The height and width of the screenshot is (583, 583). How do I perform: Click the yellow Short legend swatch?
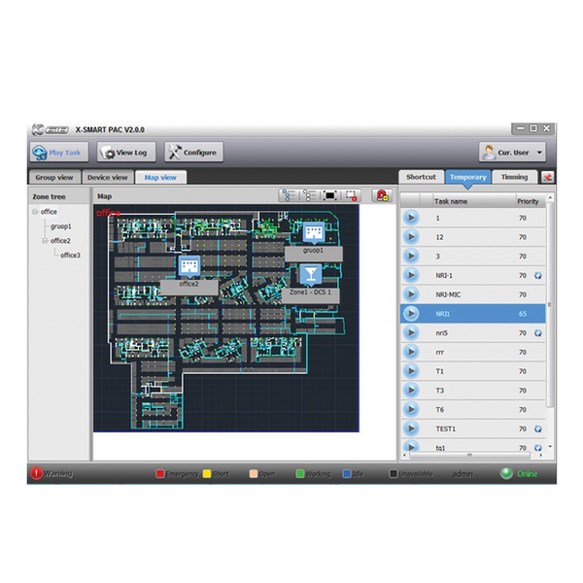(207, 474)
